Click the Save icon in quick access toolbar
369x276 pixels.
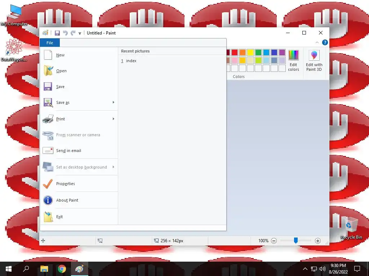pos(57,33)
